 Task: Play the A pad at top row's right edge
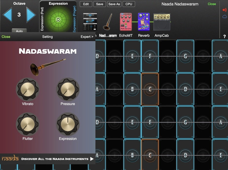[x=220, y=56]
